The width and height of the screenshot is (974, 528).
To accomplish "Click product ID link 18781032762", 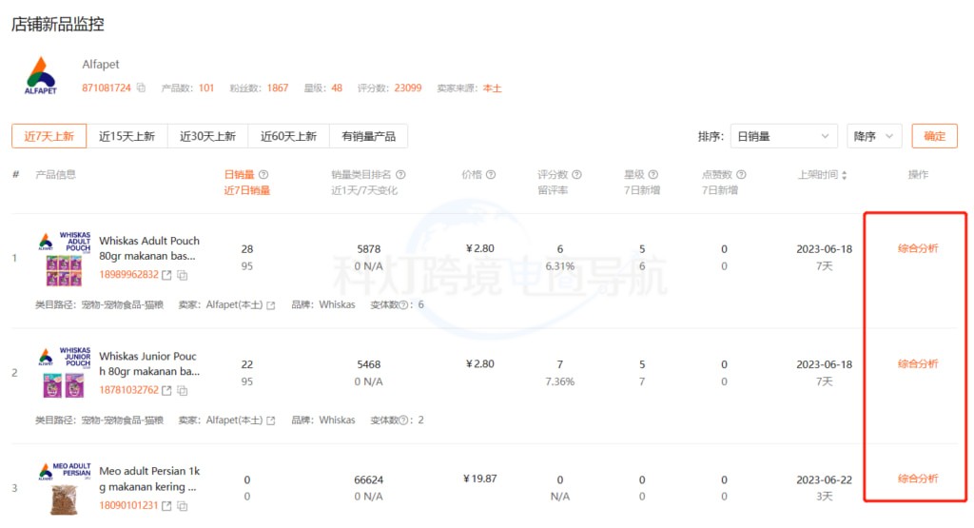I will pos(128,390).
